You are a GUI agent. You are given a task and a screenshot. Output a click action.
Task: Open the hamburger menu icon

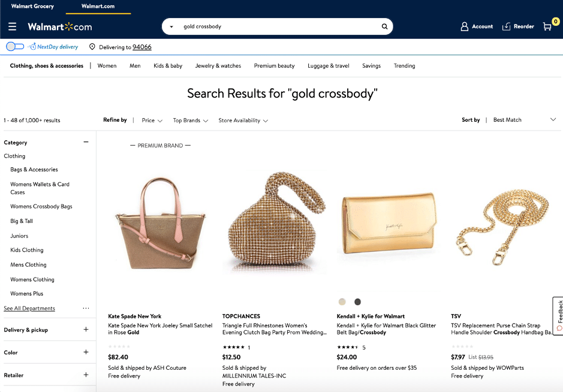(x=12, y=26)
